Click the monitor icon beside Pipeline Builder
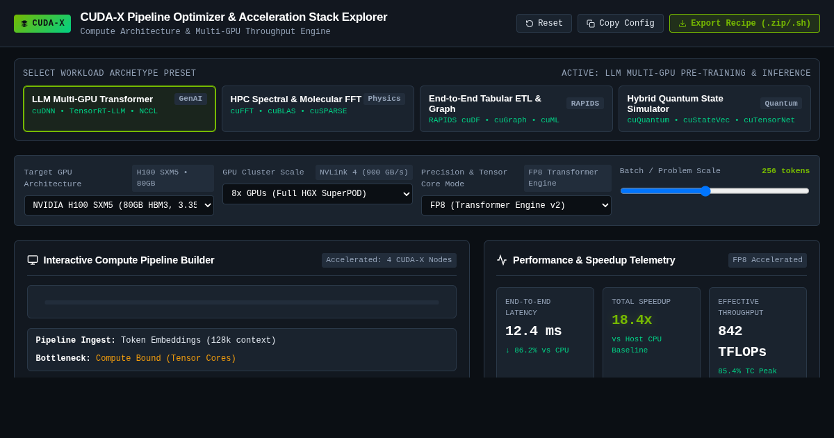This screenshot has width=834, height=438. (33, 260)
